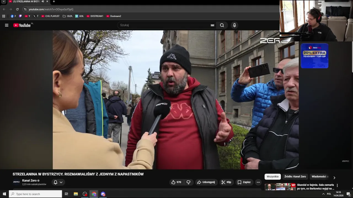
Task: Open File Explorer from taskbar
Action: pos(76,194)
